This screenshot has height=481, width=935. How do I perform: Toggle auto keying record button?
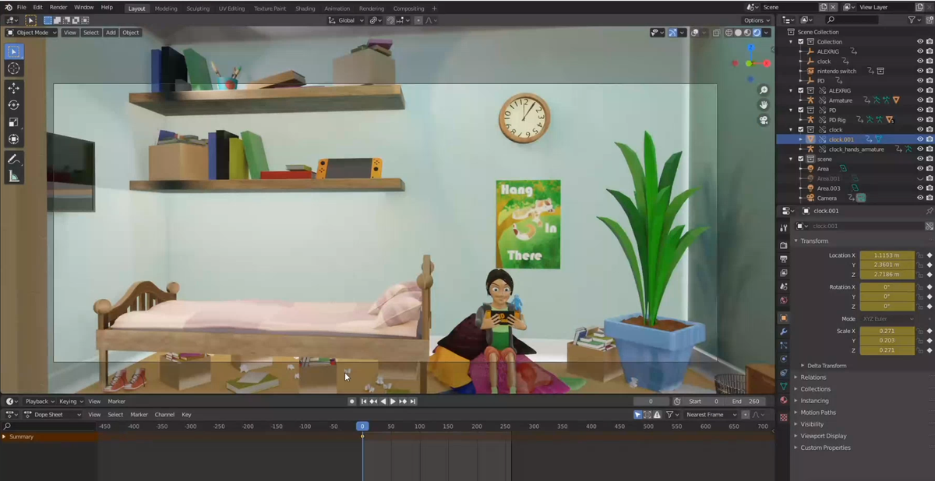coord(352,402)
